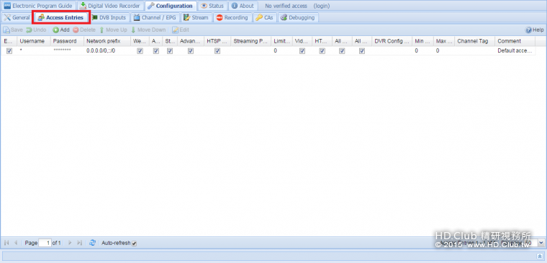Screen dimensions: 547x263
Task: Toggle the HTSP streaming checkbox
Action: point(217,51)
